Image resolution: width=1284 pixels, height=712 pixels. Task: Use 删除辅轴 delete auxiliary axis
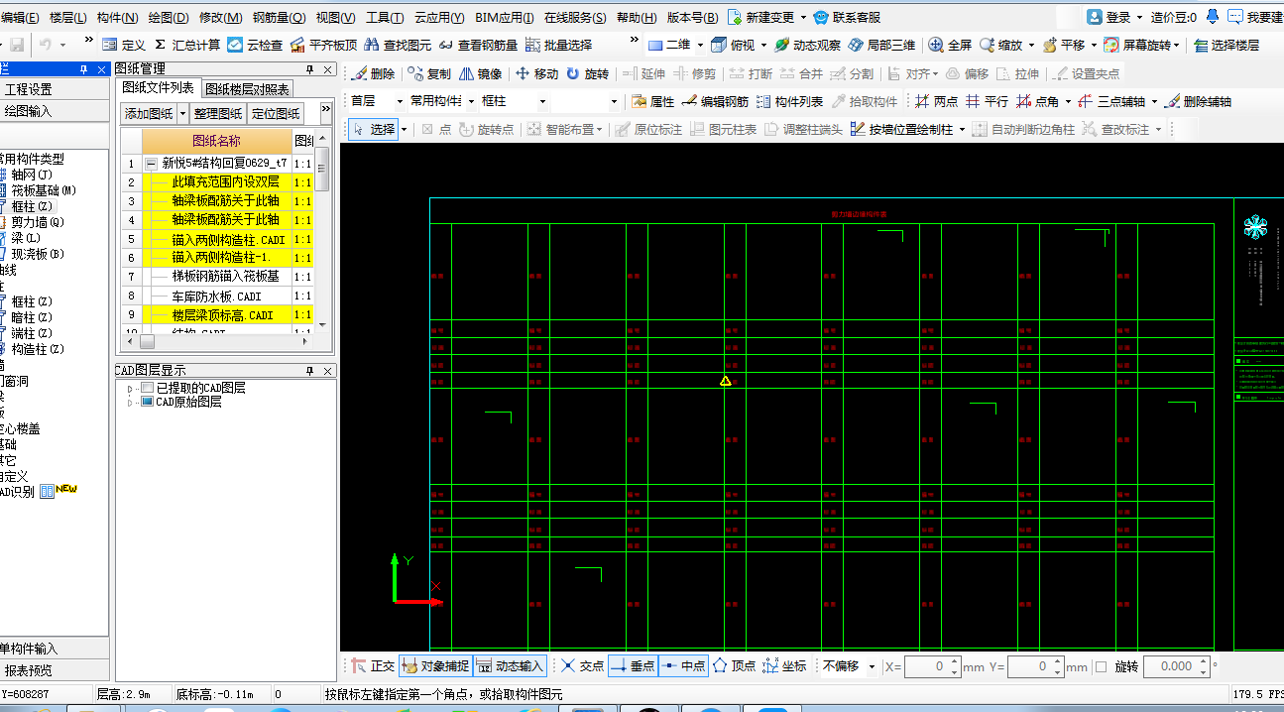1198,101
